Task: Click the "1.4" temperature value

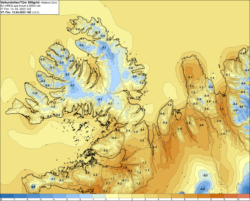Action: pos(180,129)
